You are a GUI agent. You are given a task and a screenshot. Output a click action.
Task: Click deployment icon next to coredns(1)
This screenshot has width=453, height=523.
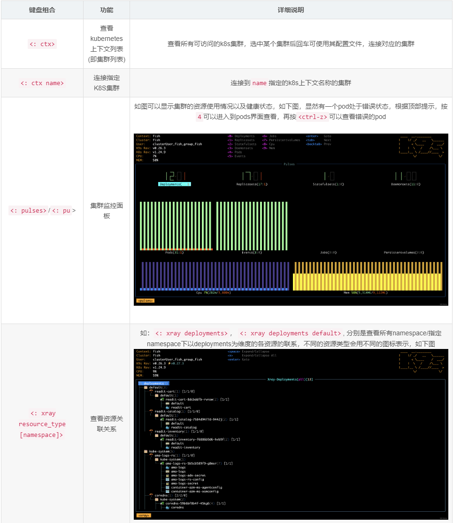(x=151, y=496)
